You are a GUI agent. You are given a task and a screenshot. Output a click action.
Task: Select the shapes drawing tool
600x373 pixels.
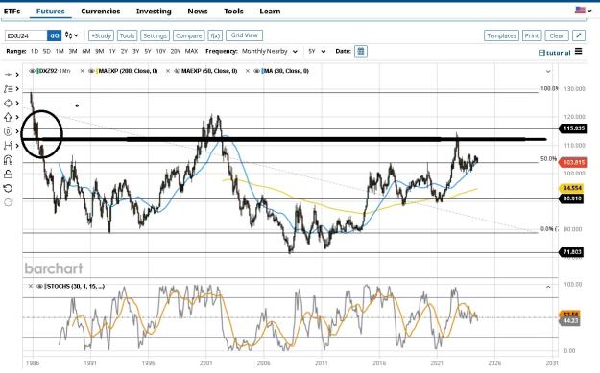pyautogui.click(x=8, y=104)
